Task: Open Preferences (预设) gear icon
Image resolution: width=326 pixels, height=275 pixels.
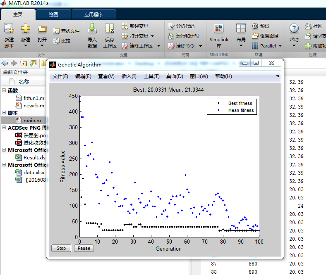Action: pyautogui.click(x=255, y=26)
